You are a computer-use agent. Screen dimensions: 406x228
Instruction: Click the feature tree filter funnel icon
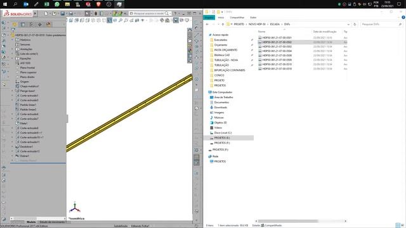(13, 30)
